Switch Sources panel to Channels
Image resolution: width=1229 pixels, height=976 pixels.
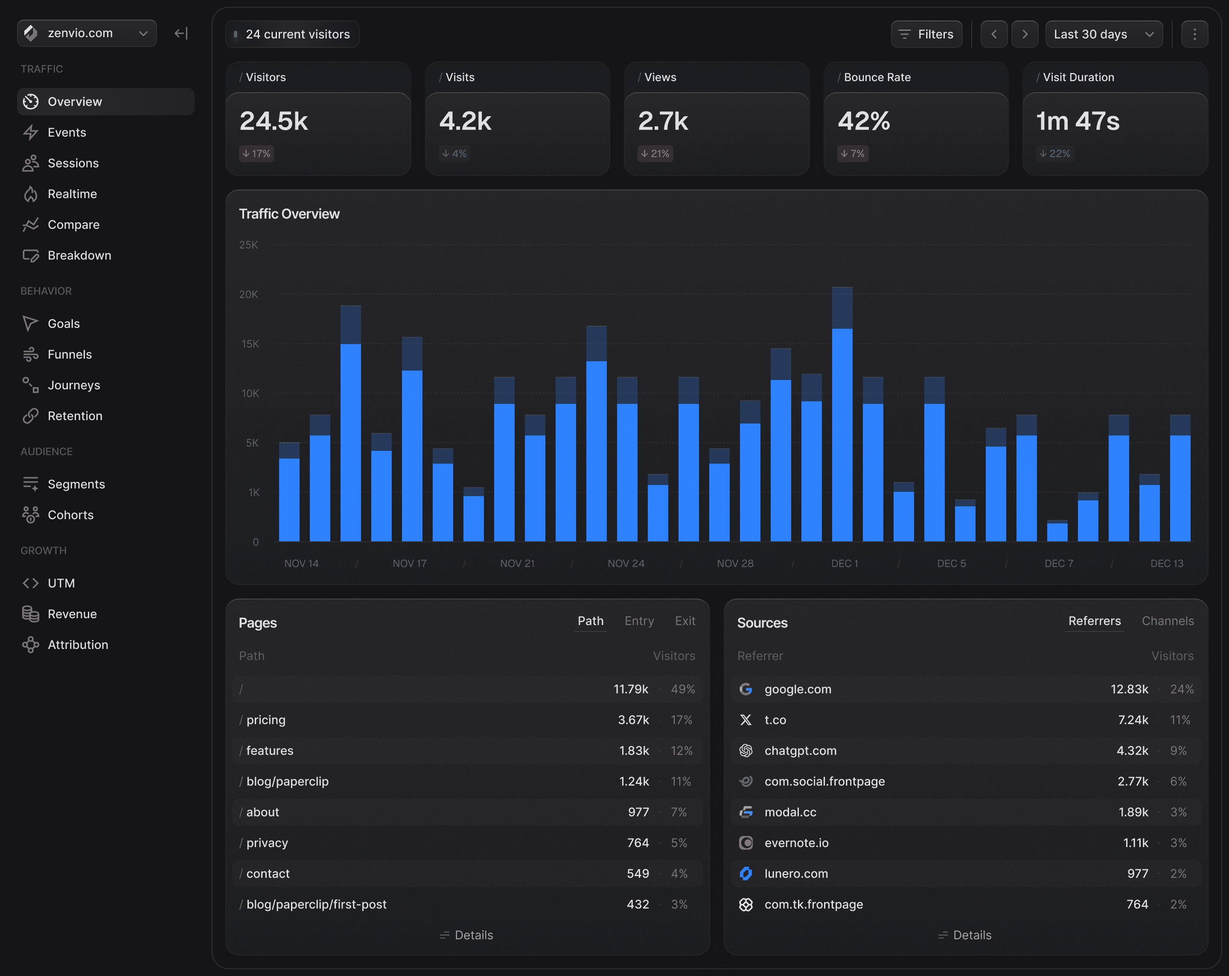(x=1168, y=621)
